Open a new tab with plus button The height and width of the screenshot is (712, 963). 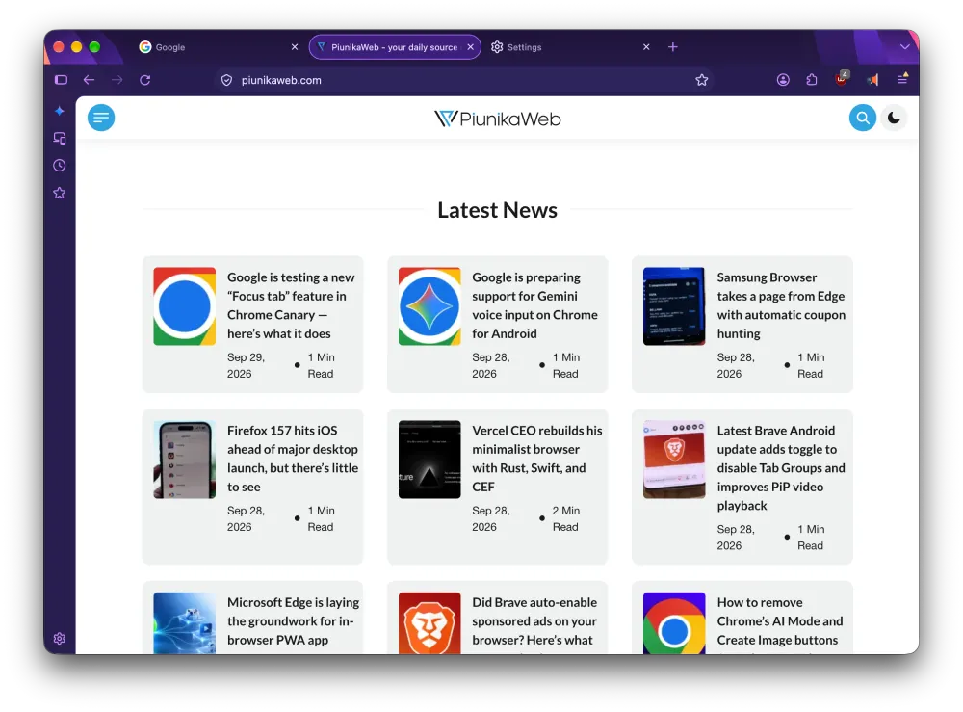click(673, 47)
